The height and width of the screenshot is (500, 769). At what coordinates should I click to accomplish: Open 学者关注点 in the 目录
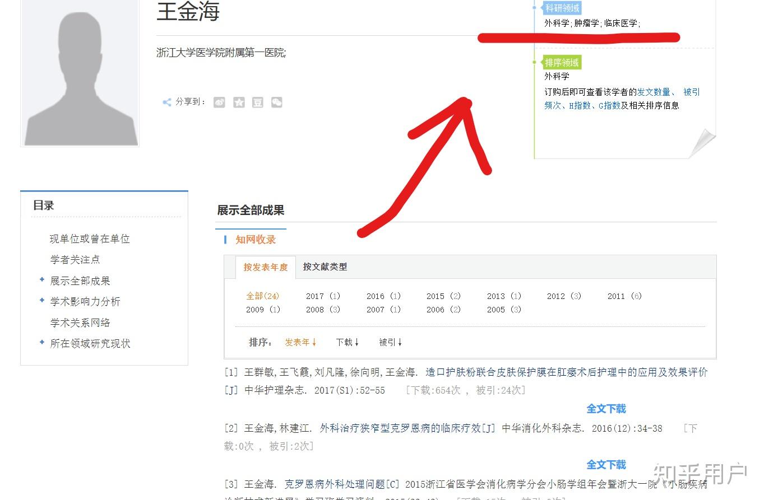[75, 260]
